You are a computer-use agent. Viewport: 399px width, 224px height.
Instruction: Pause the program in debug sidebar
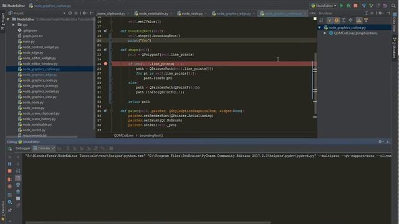click(10, 164)
